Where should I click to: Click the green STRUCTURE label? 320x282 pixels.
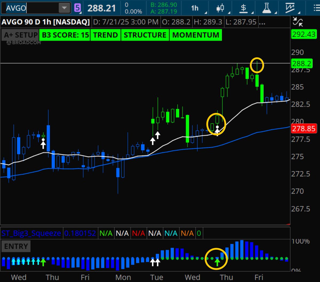click(145, 35)
